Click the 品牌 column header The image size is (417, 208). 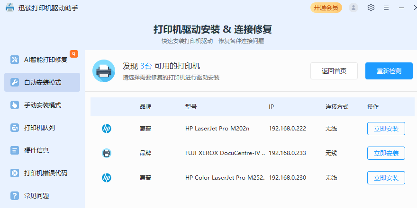click(145, 107)
